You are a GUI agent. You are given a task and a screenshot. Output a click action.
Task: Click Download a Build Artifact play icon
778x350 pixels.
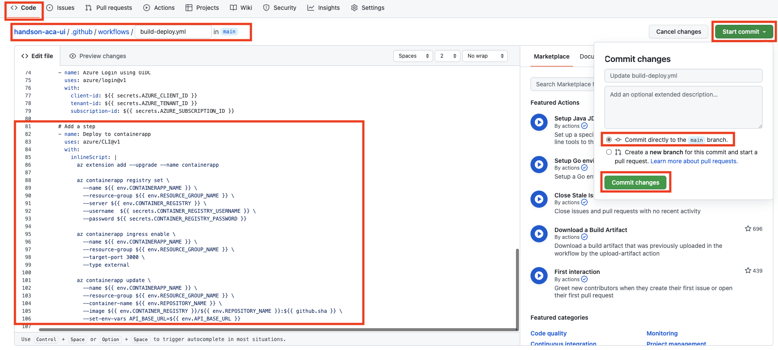[x=539, y=234]
